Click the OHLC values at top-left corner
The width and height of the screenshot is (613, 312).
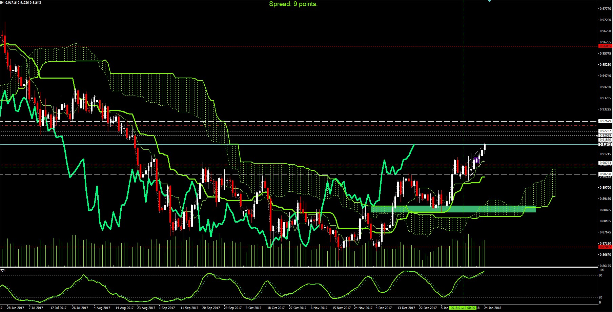coord(21,2)
